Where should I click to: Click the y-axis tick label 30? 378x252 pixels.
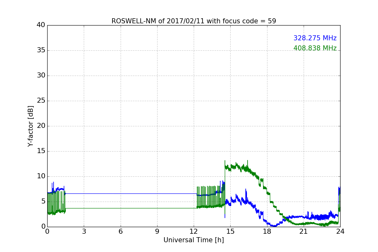click(x=41, y=76)
